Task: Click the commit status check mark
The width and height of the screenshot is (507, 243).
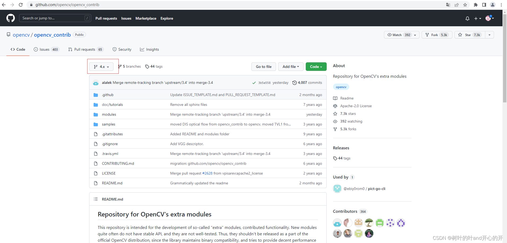Action: (x=254, y=83)
